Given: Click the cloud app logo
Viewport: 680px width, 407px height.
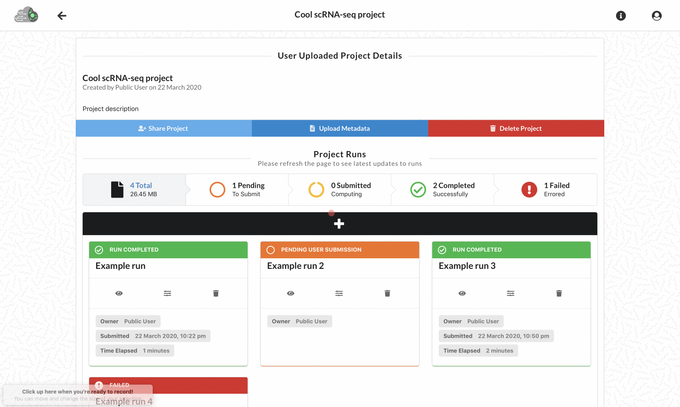Looking at the screenshot, I should 26,15.
